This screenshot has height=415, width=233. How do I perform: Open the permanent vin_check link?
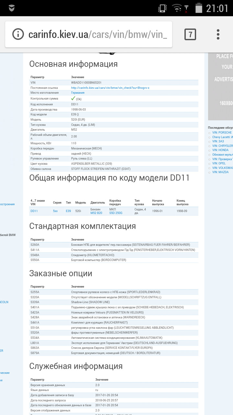point(110,88)
